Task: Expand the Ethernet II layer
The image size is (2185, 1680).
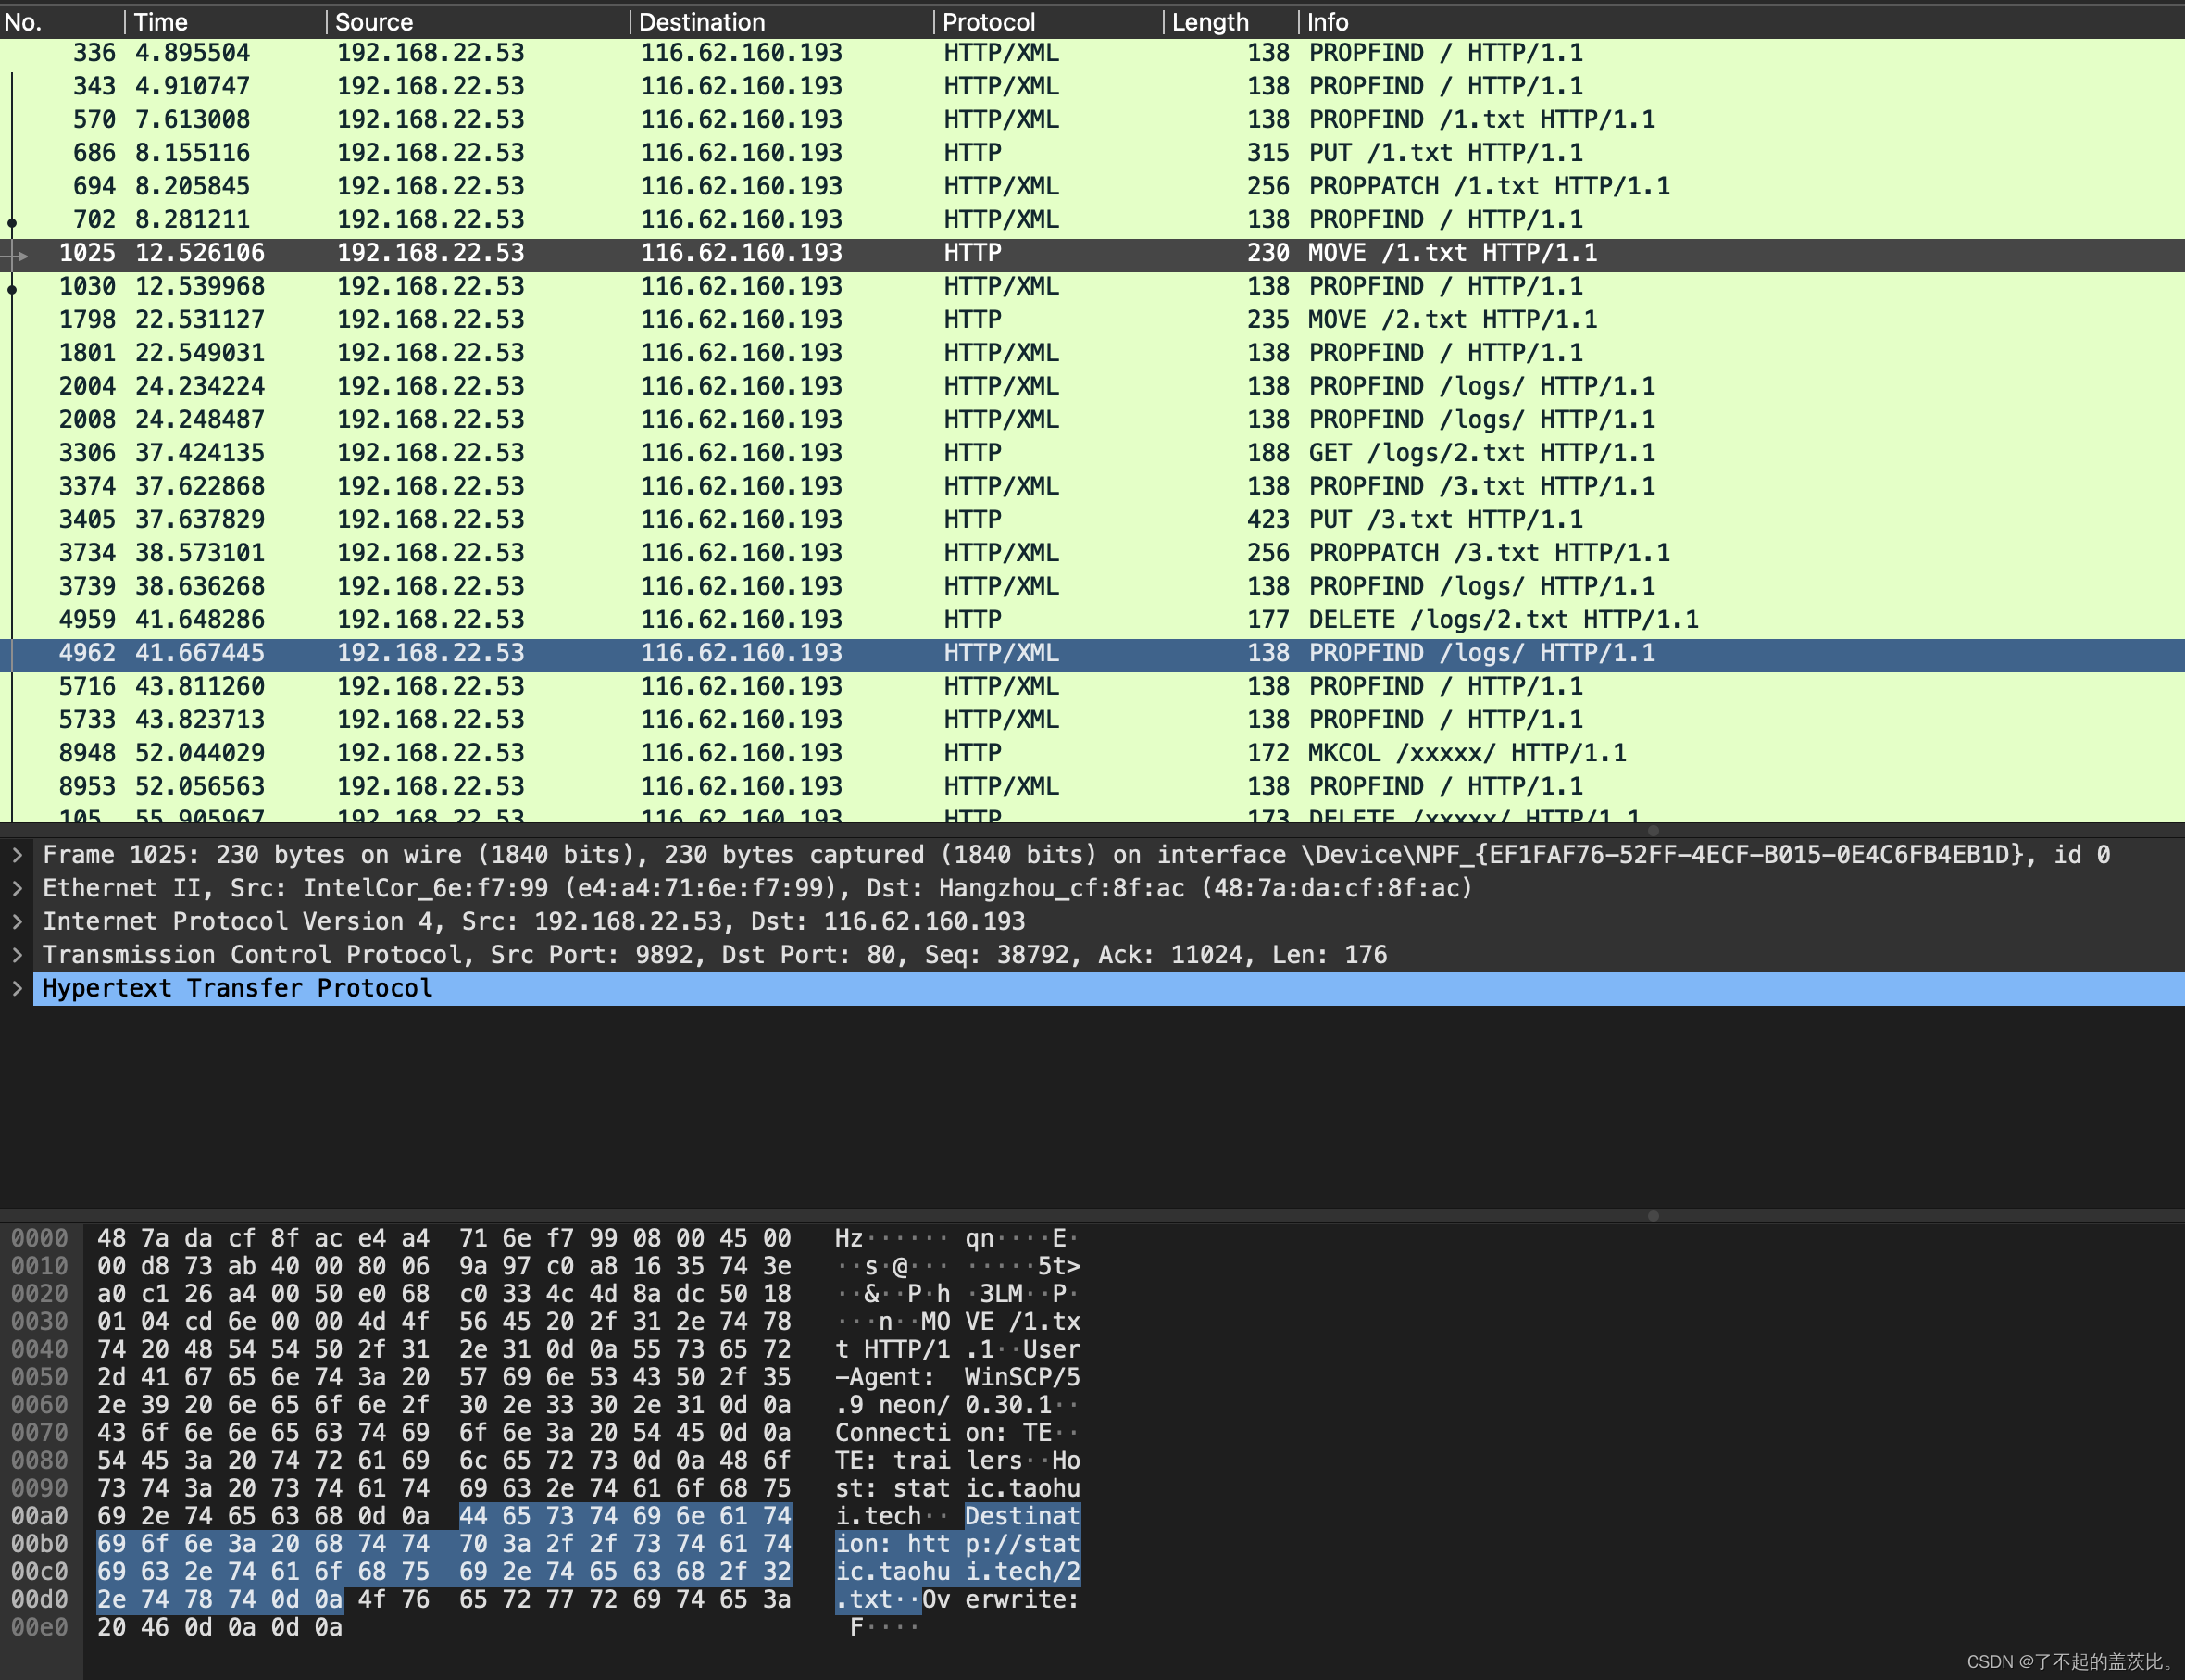Action: pos(17,888)
